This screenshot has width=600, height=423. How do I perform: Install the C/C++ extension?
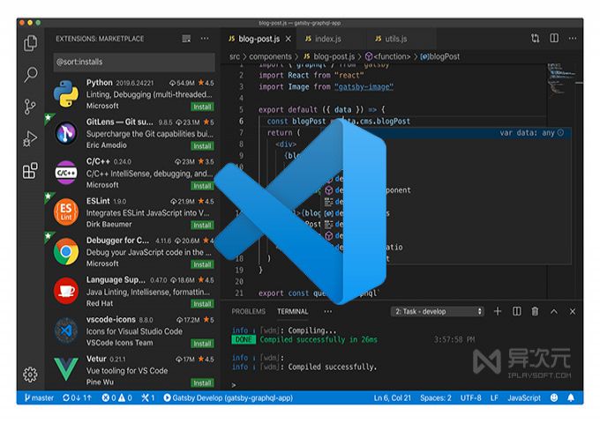point(202,186)
